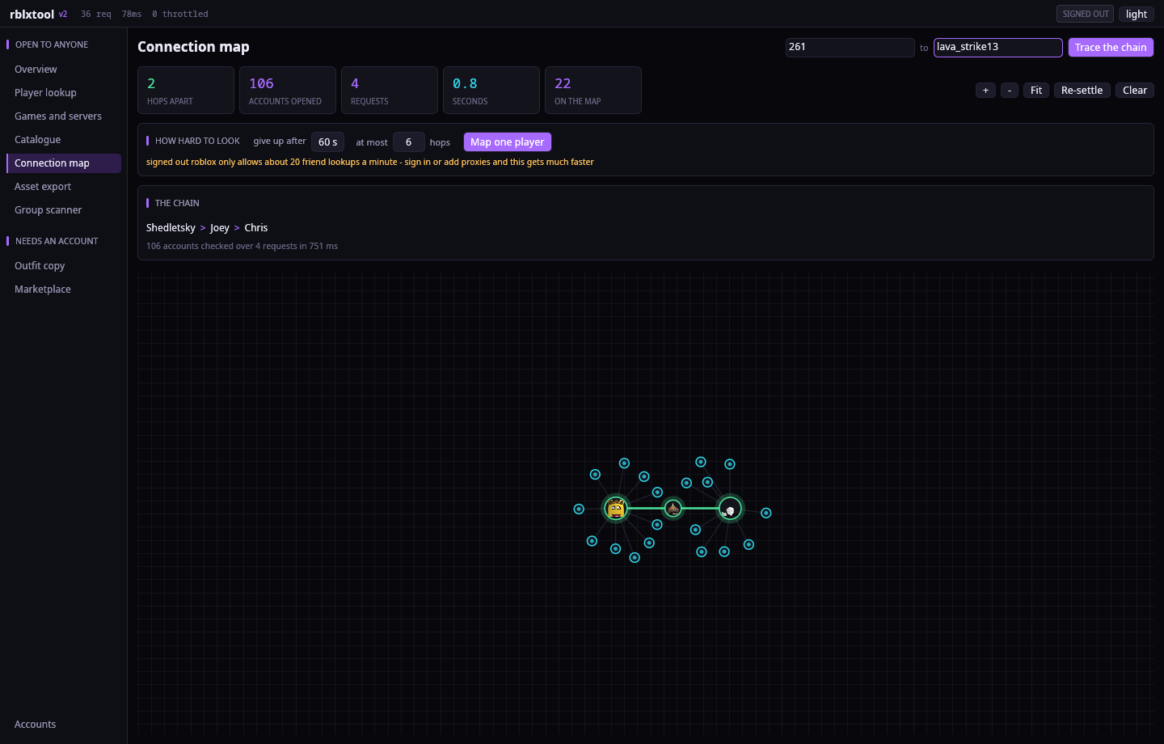Open Player lookup page
This screenshot has width=1164, height=744.
point(64,93)
